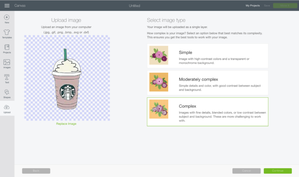Click the Cancel button

pos(246,171)
